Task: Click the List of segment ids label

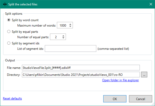Action: click(30, 49)
